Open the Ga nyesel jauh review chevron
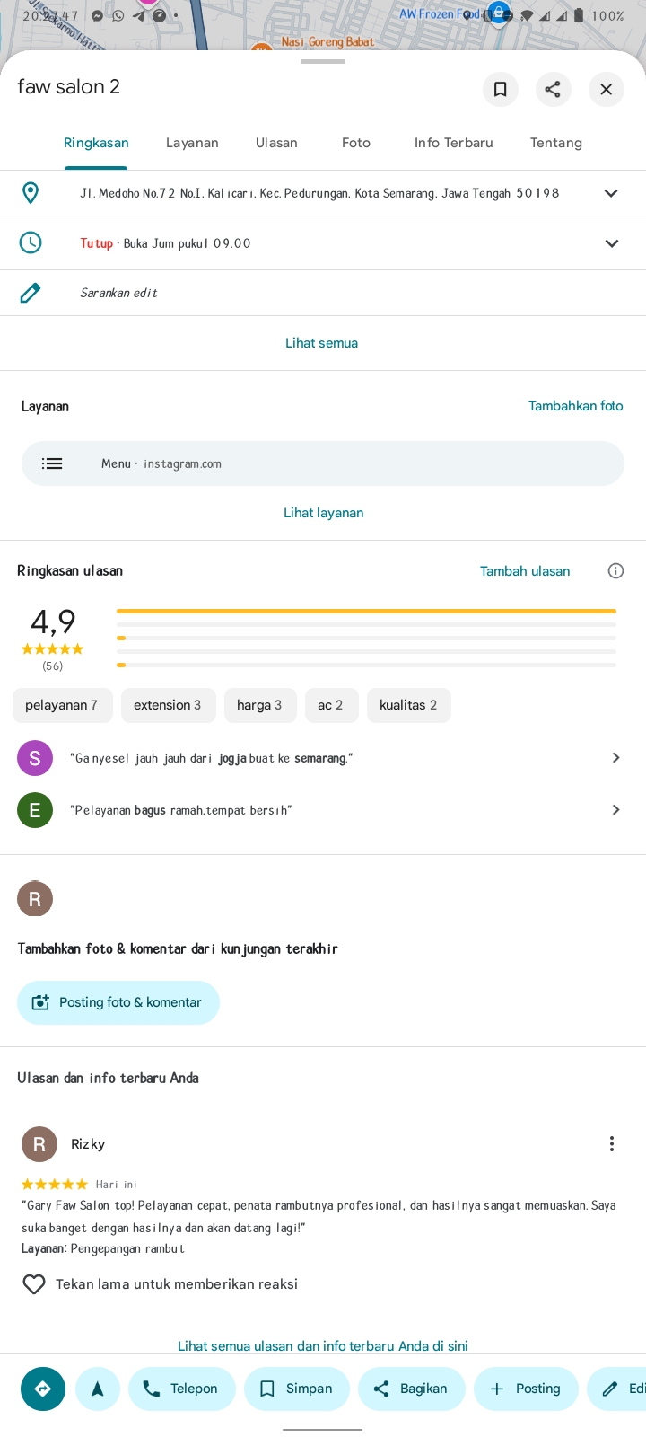646x1437 pixels. pos(615,758)
